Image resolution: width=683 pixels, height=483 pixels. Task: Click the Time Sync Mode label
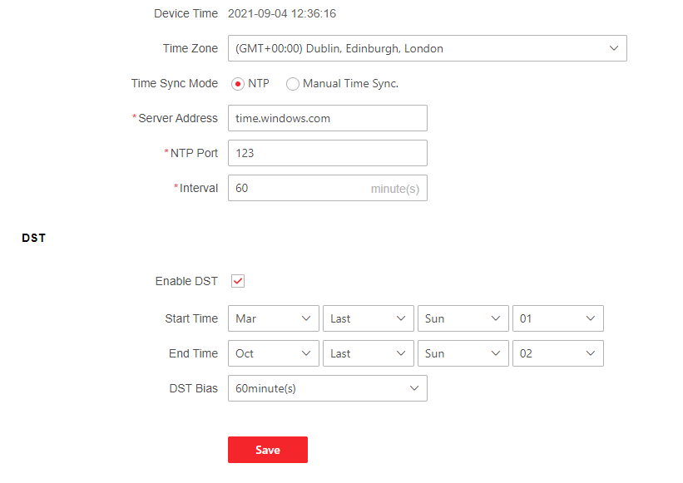tap(175, 84)
